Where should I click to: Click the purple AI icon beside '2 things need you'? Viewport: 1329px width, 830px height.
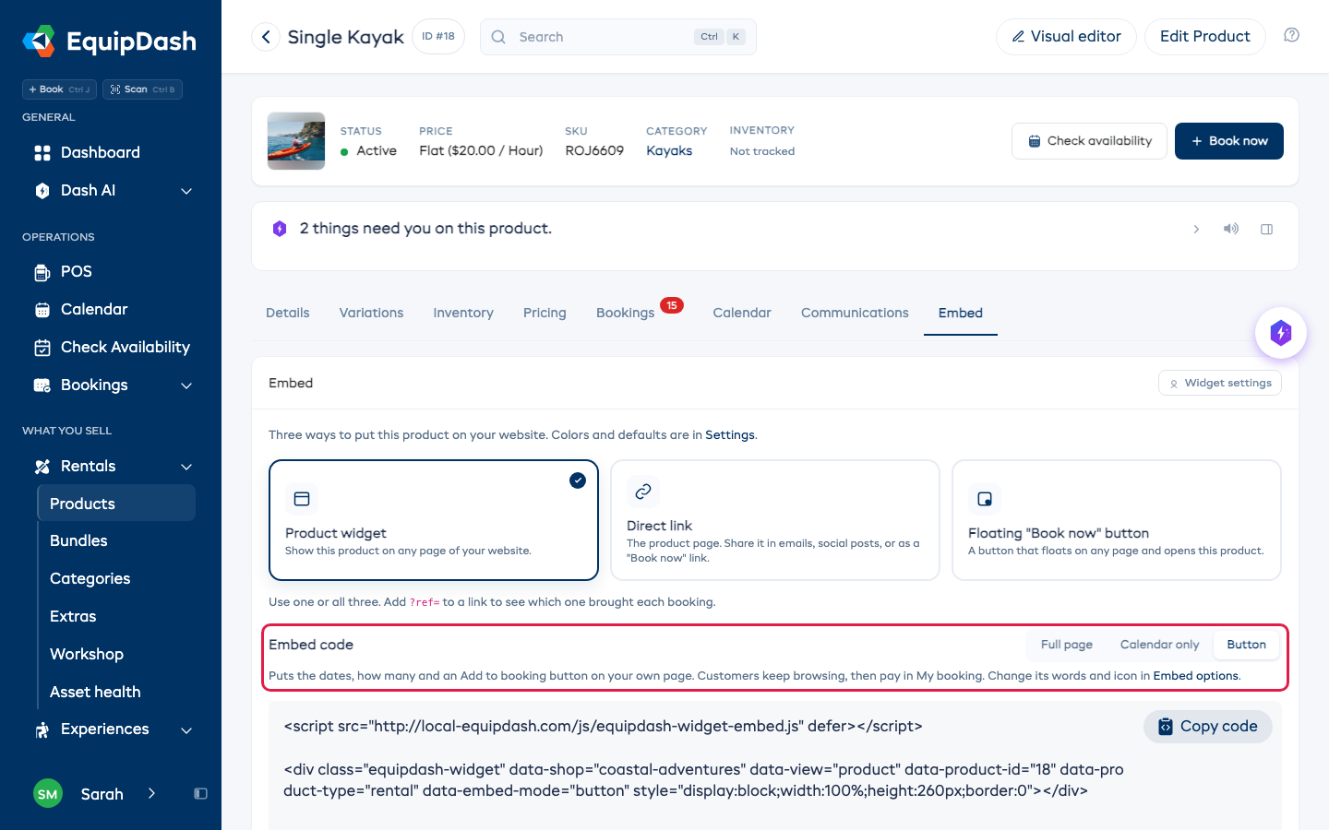point(280,229)
